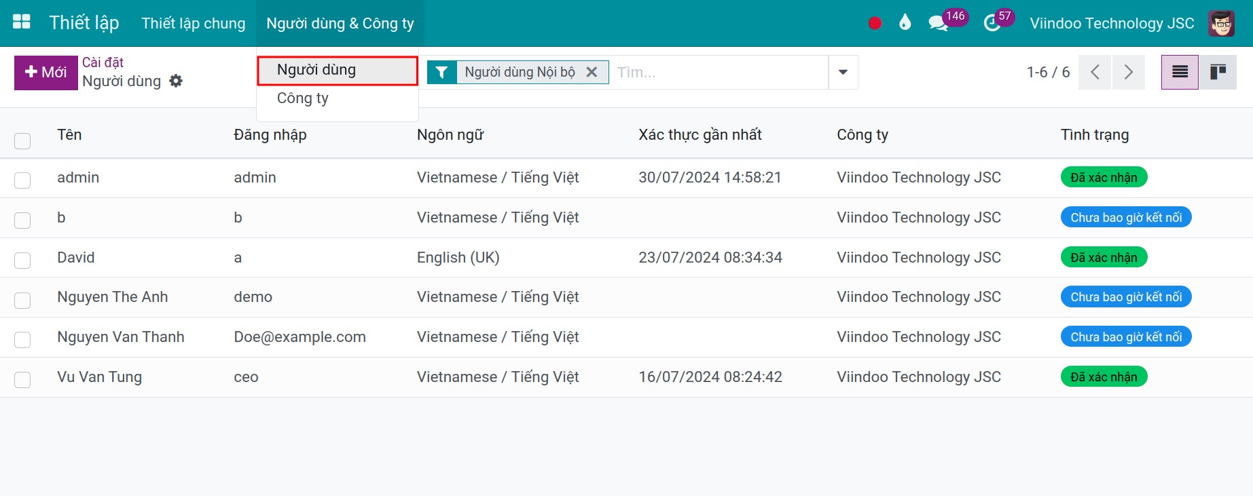Click the water drop icon in top bar
The height and width of the screenshot is (496, 1253).
[905, 22]
